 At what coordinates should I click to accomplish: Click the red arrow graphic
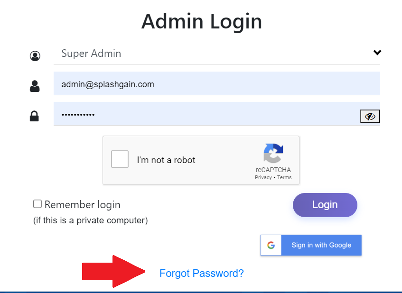pyautogui.click(x=113, y=272)
